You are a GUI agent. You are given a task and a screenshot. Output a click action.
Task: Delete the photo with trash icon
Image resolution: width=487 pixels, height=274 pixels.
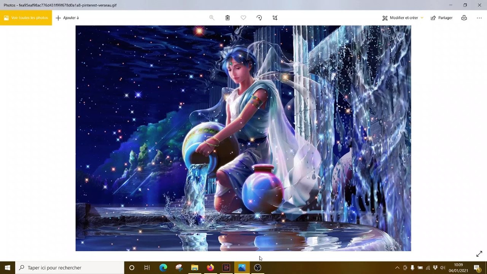(x=228, y=18)
